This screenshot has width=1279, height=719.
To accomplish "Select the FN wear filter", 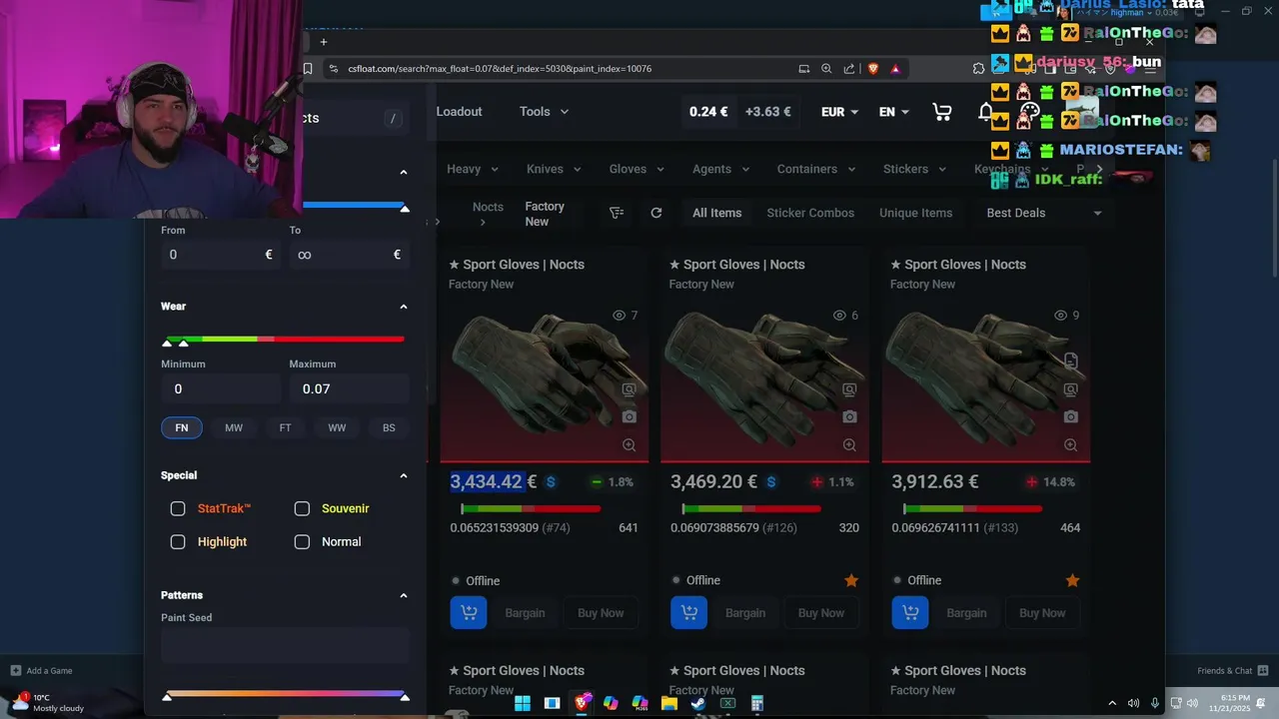I will (x=182, y=427).
